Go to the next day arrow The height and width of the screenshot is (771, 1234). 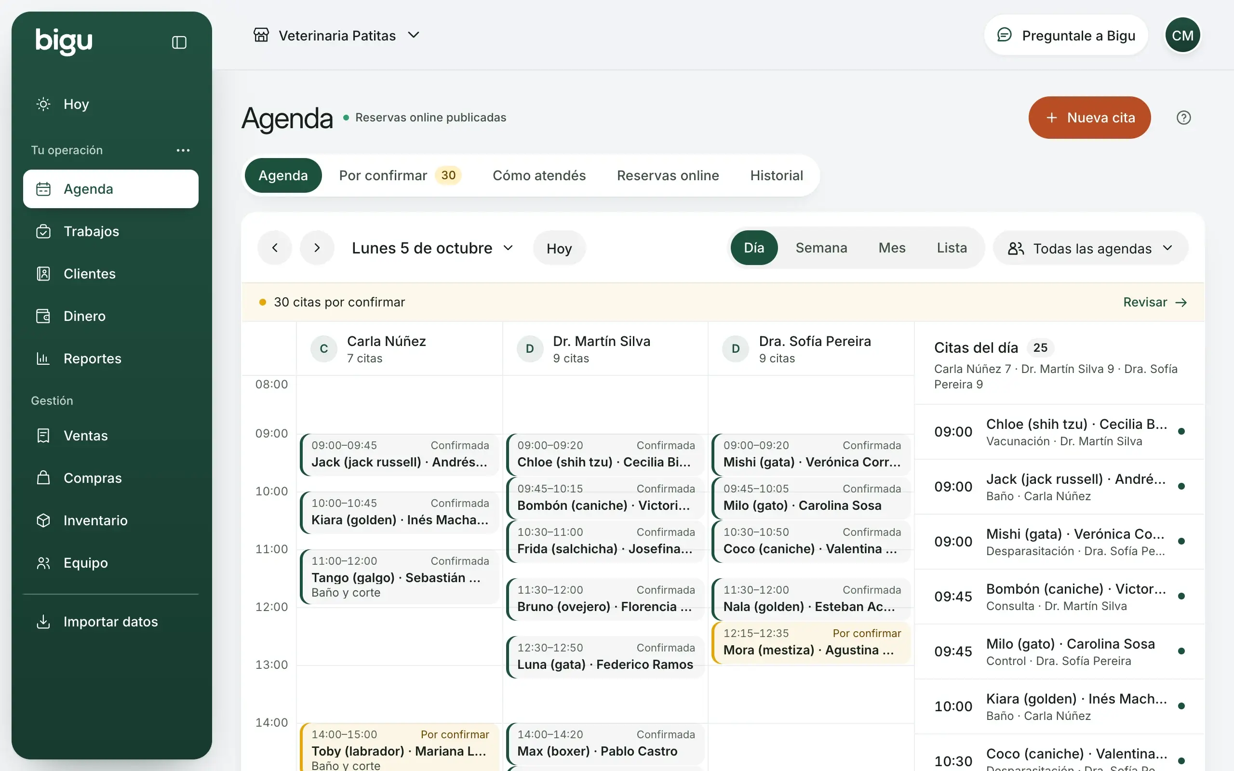pos(317,248)
